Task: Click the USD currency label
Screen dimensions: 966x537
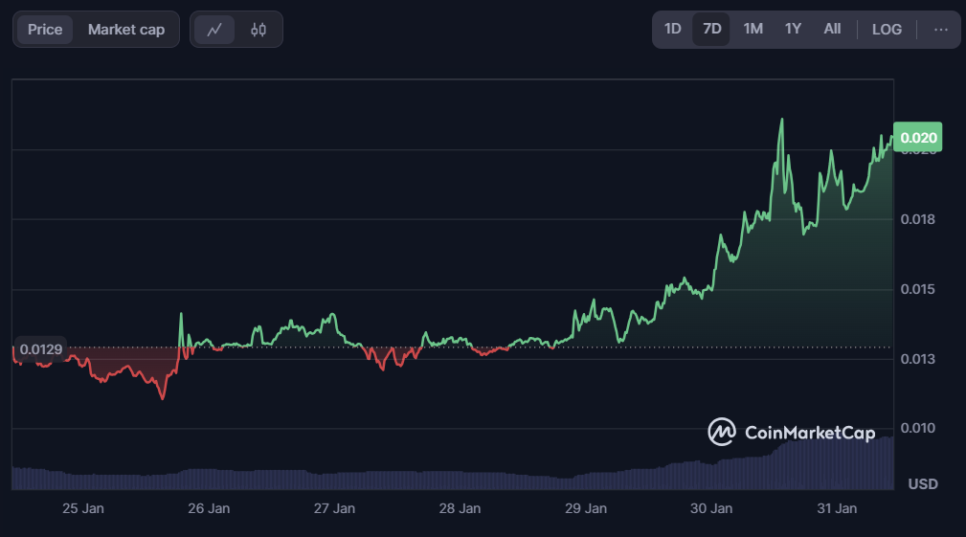Action: coord(923,484)
